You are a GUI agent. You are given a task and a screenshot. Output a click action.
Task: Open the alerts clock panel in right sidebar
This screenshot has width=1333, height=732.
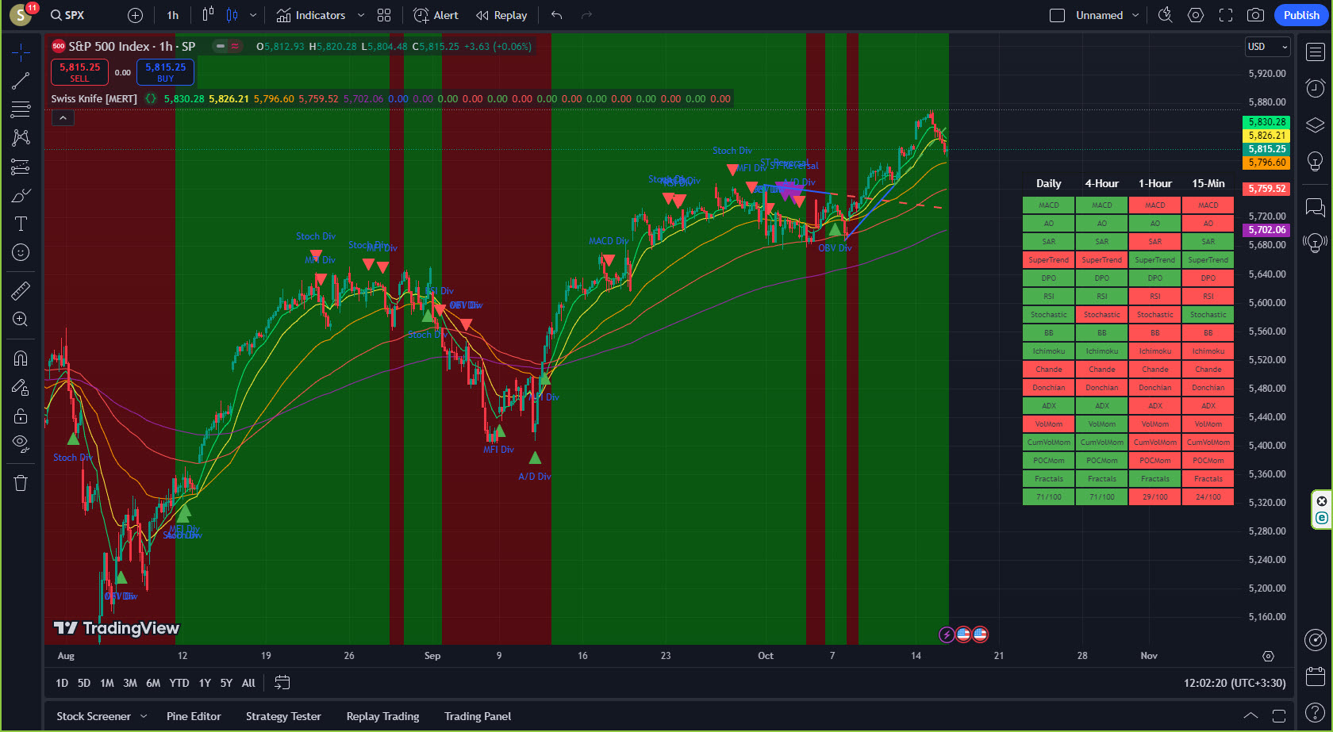1316,87
